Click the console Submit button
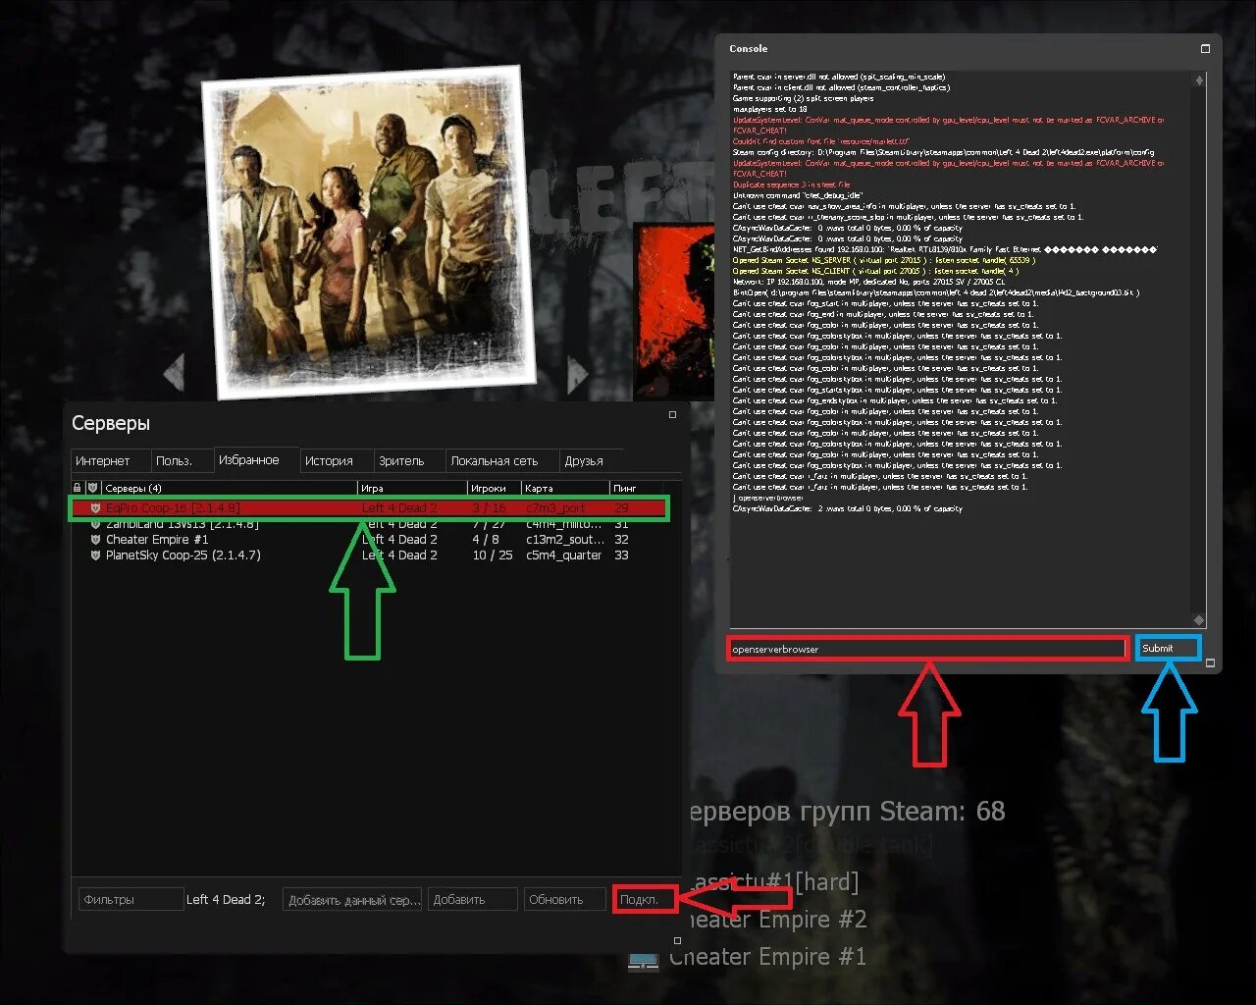Screen dimensions: 1256x1005 (1169, 648)
